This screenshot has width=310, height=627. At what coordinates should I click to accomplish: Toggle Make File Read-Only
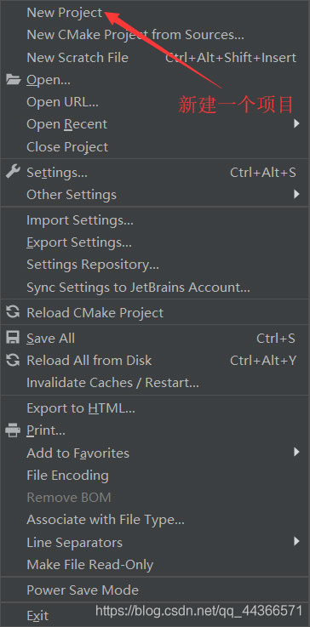pyautogui.click(x=155, y=565)
